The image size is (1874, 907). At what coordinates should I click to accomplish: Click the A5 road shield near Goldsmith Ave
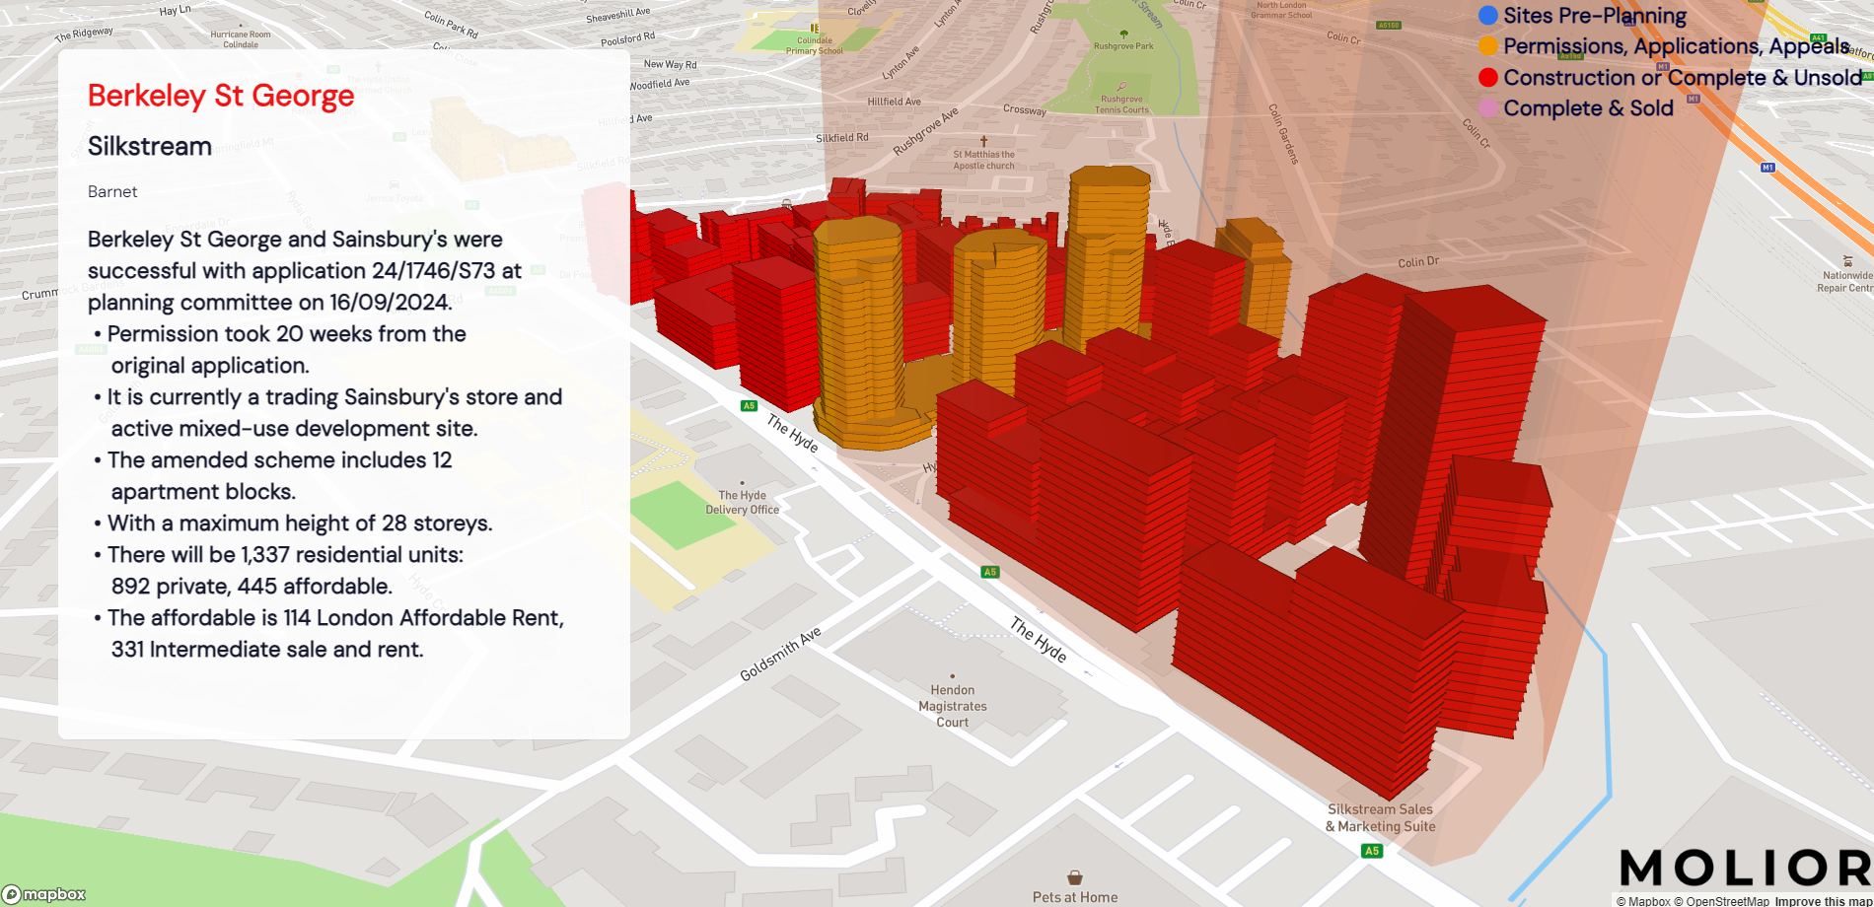pyautogui.click(x=990, y=572)
